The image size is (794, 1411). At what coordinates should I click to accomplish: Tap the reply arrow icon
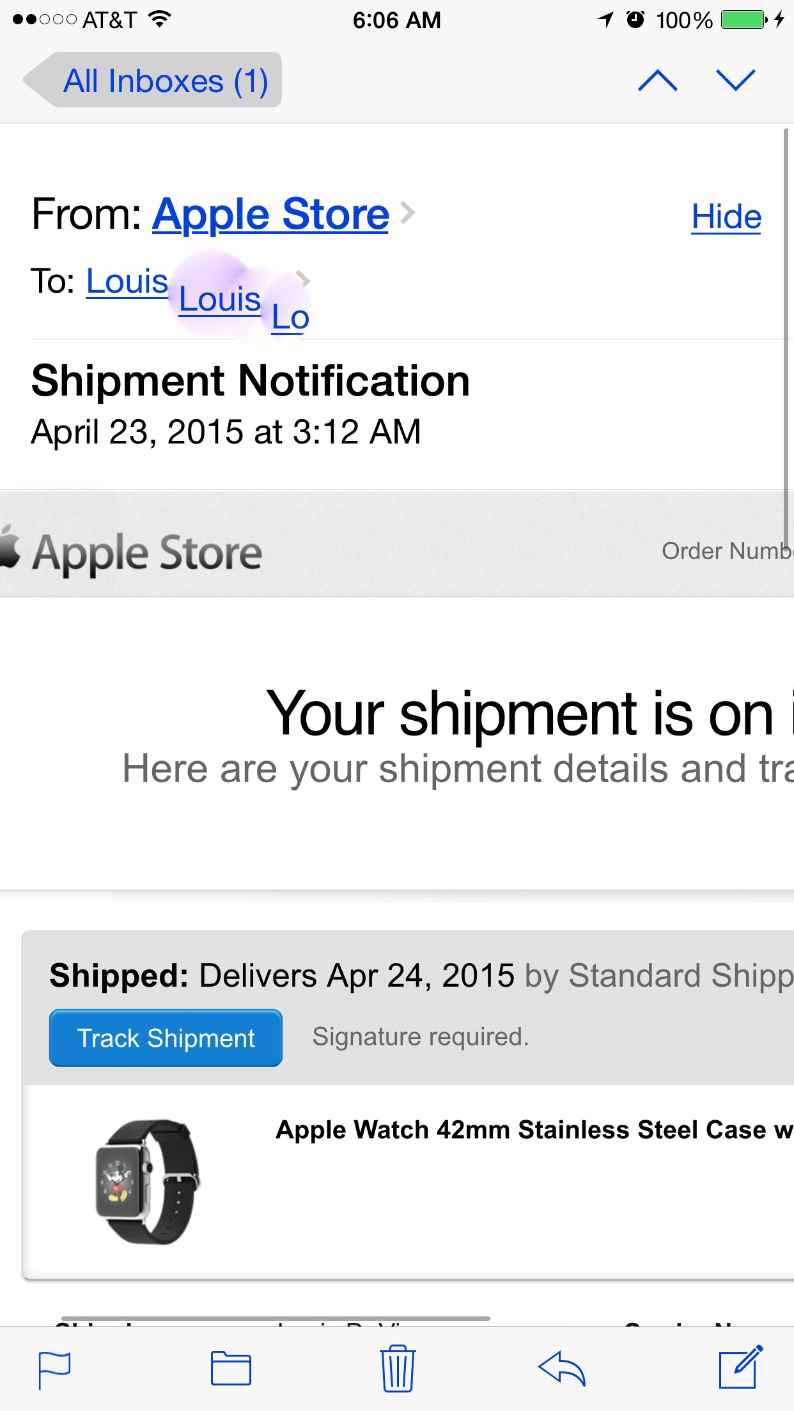(562, 1368)
